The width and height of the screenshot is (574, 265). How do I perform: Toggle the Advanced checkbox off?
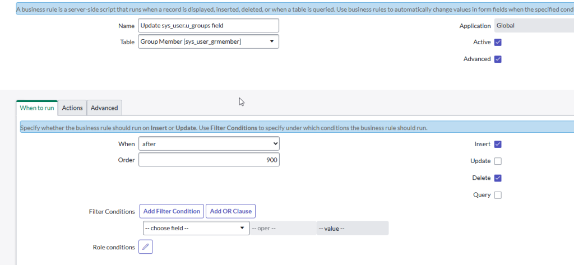click(x=498, y=59)
